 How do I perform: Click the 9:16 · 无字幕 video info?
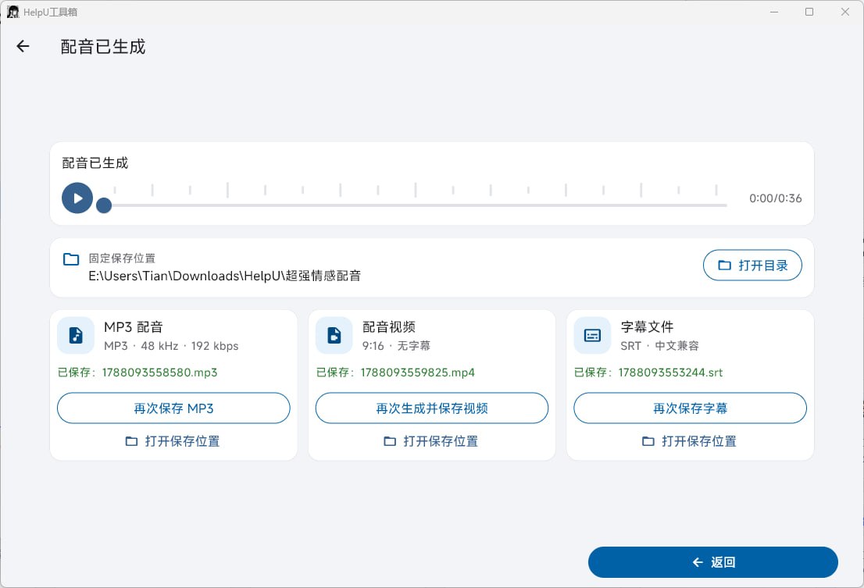click(x=396, y=346)
